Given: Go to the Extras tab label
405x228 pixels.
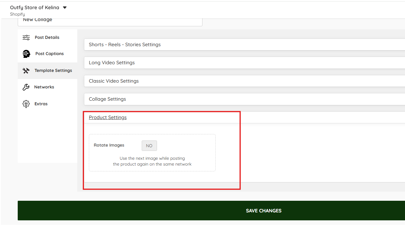Looking at the screenshot, I should coord(41,104).
